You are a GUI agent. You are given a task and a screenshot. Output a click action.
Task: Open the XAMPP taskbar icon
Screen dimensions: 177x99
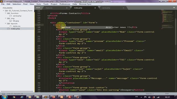62,97
